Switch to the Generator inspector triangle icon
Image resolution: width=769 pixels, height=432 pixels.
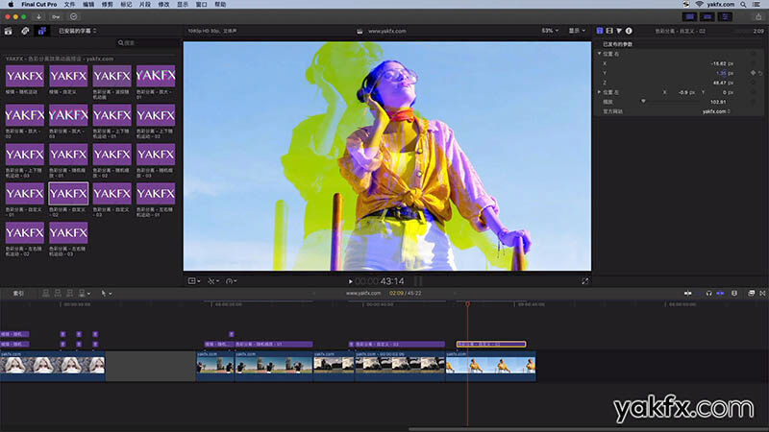click(x=619, y=31)
